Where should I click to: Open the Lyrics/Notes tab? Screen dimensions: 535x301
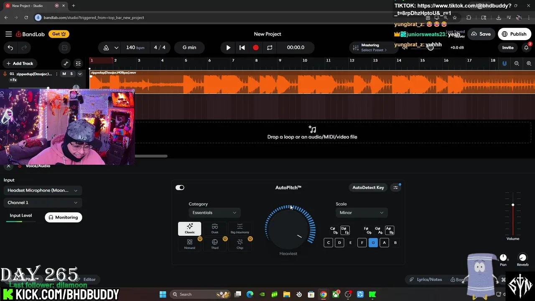point(425,279)
